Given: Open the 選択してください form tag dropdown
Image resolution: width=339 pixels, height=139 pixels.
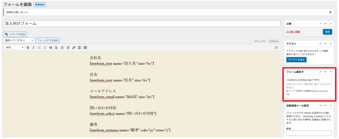Looking at the screenshot, I should click(x=19, y=41).
